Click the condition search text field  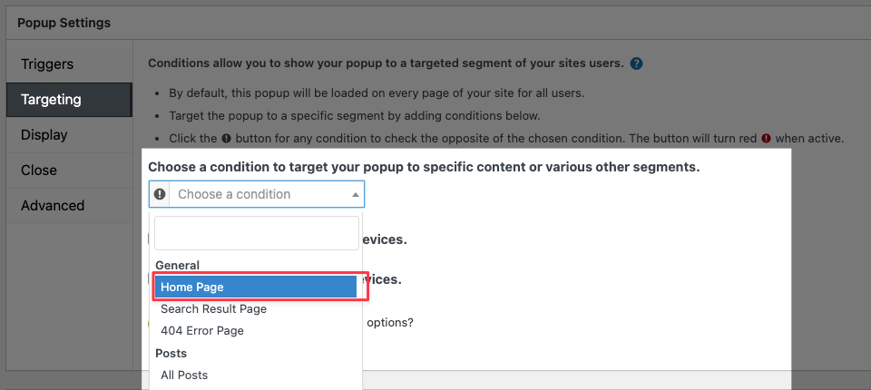(x=257, y=232)
